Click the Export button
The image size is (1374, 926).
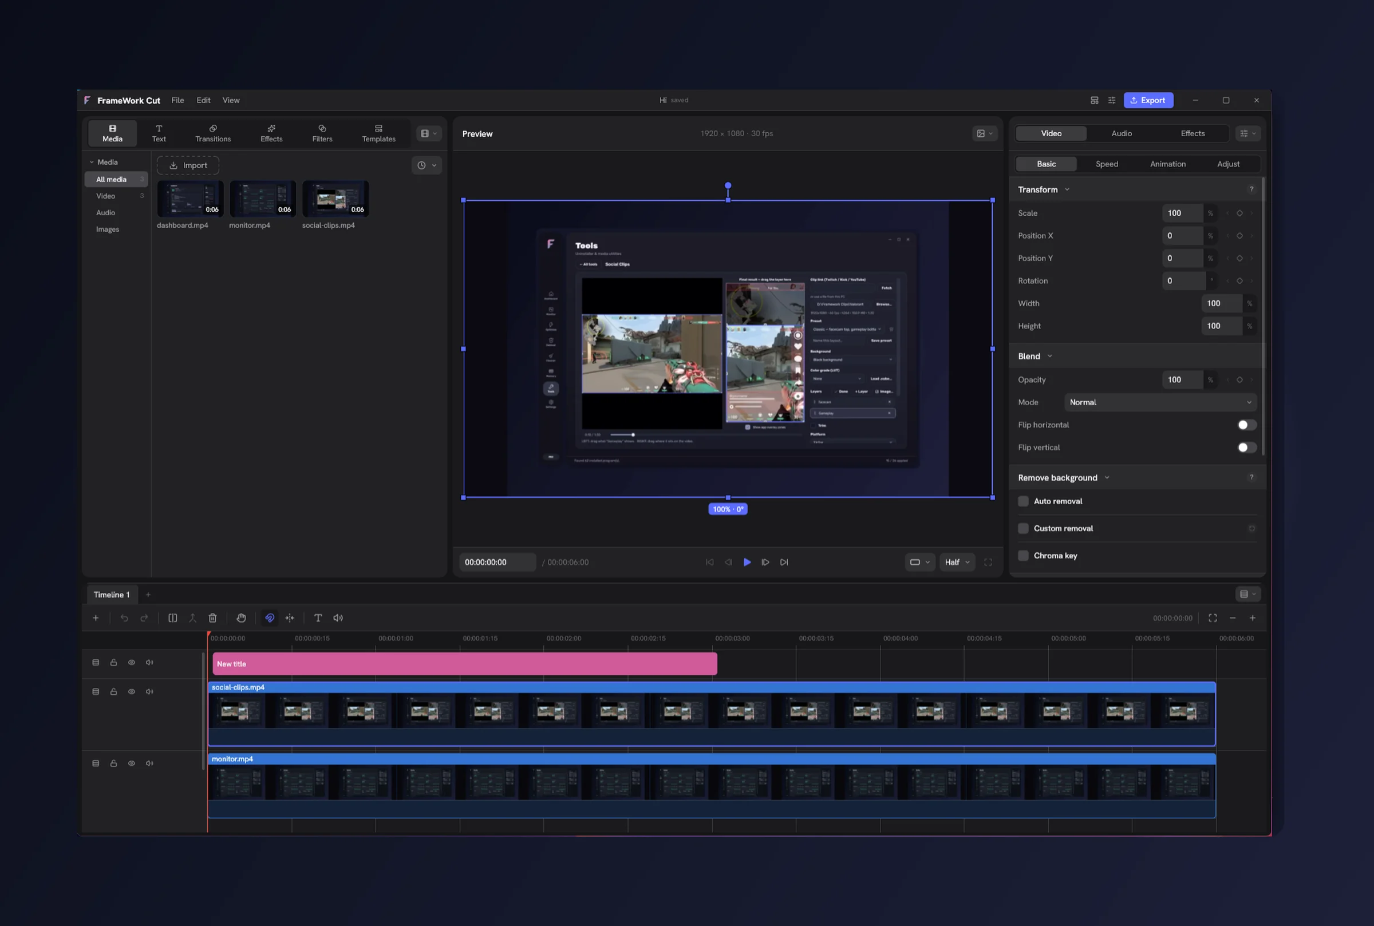tap(1148, 100)
